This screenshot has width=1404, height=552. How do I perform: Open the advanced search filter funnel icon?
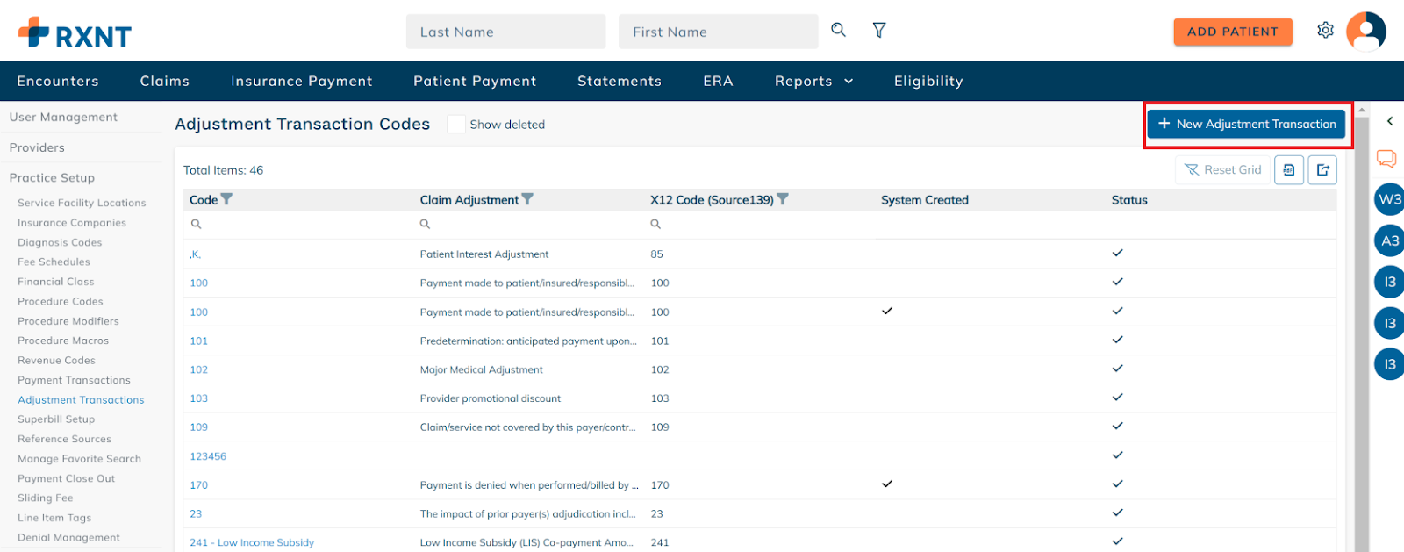878,31
